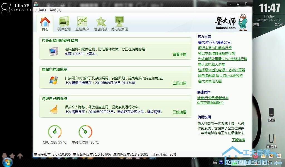This screenshot has height=167, width=285.
Task: Open the 性能测试 performance test tab
Action: (x=100, y=23)
